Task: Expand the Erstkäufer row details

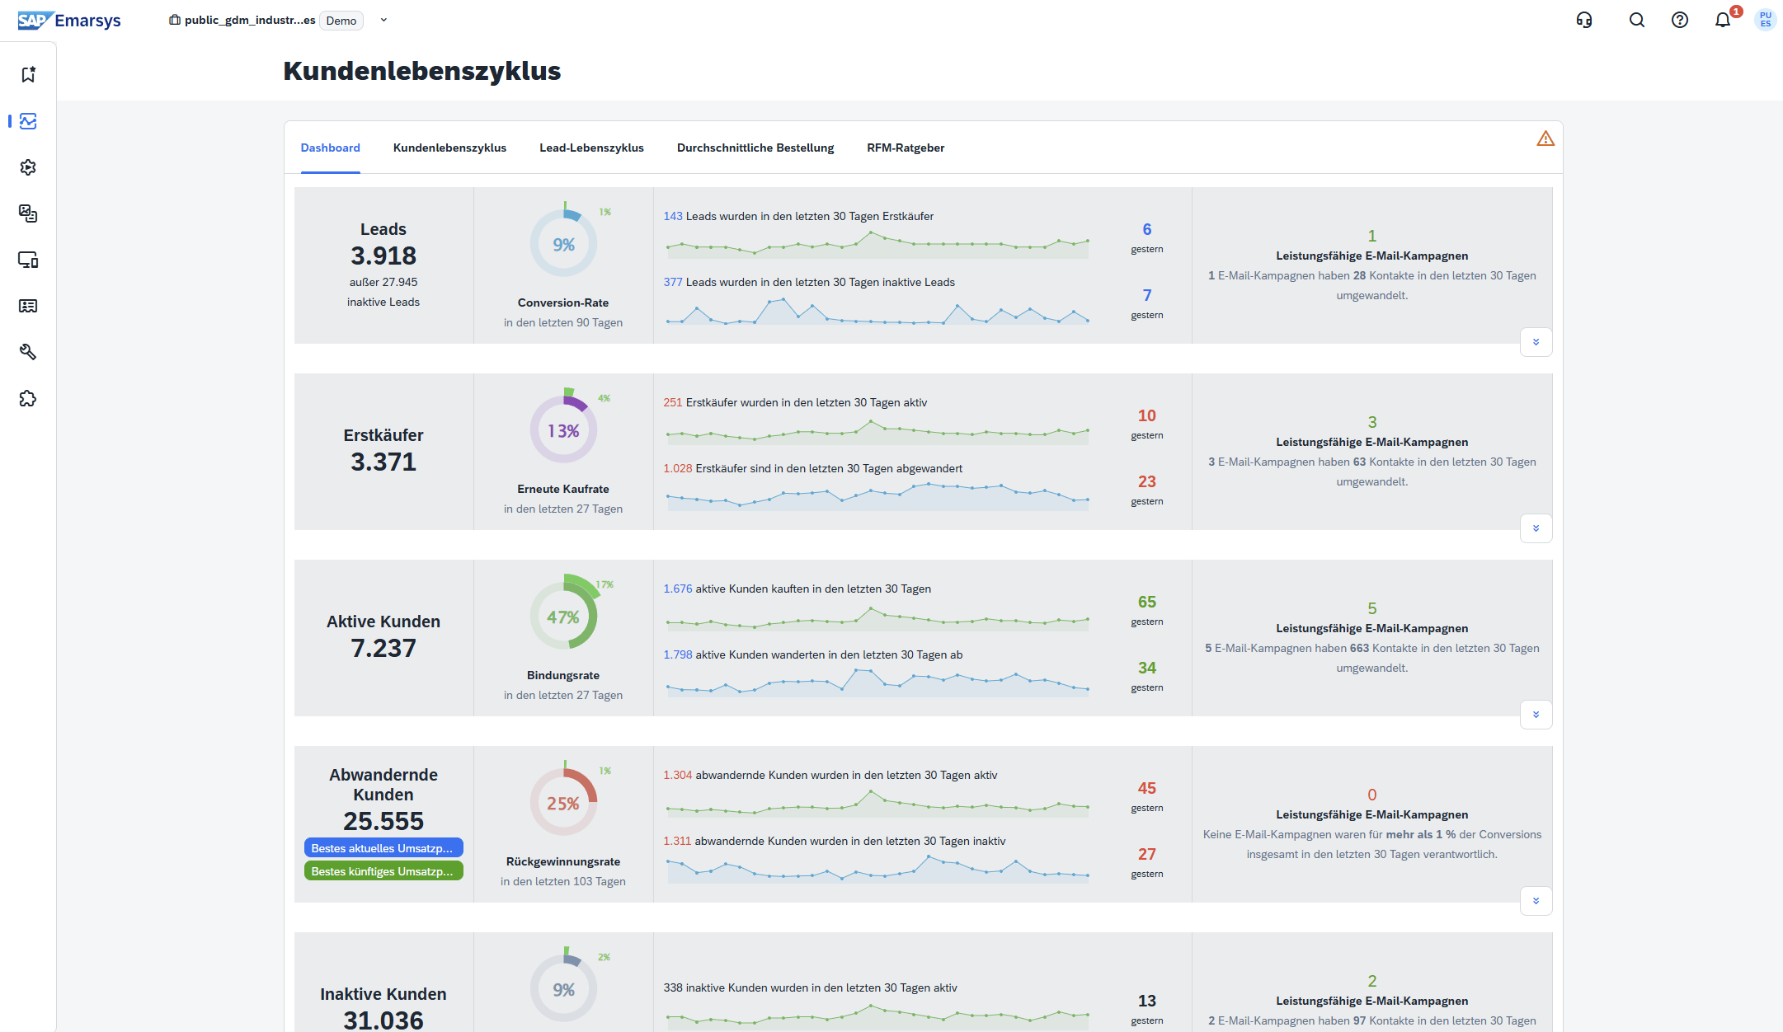Action: pyautogui.click(x=1536, y=528)
